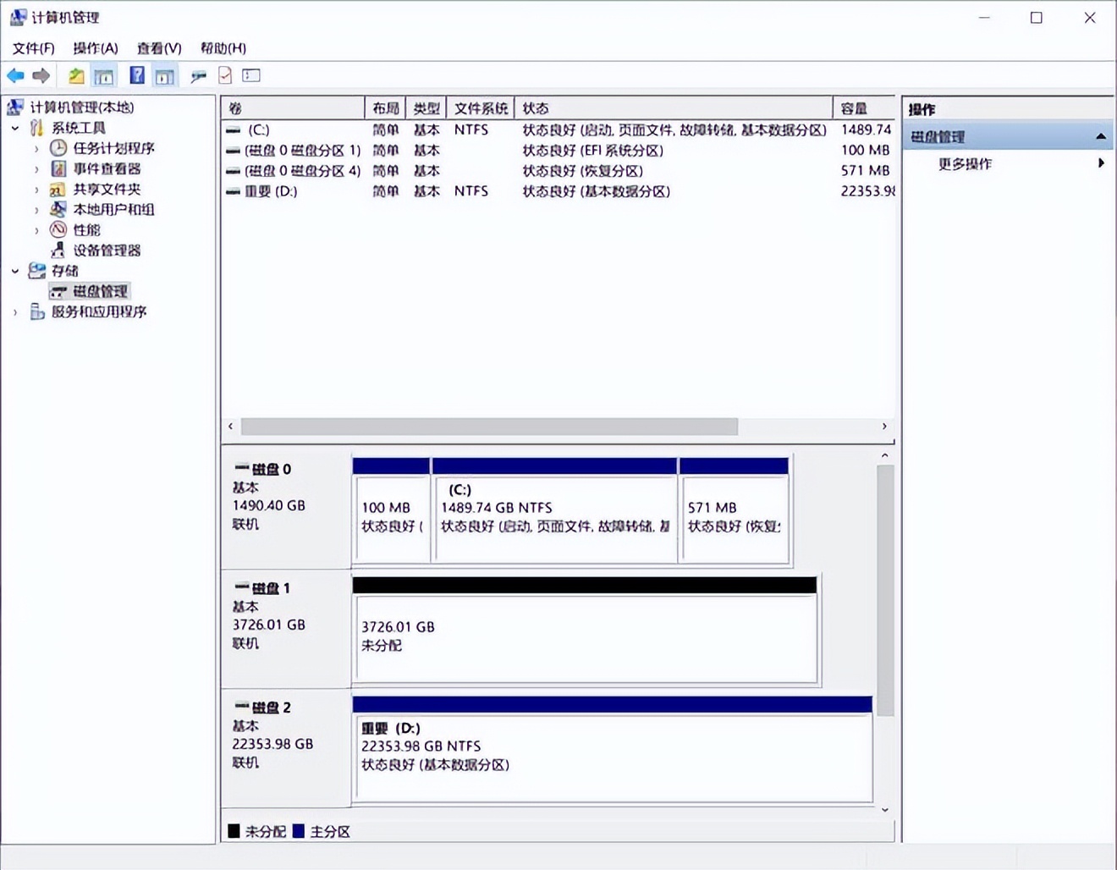Open the 查看(V) menu

pos(159,48)
